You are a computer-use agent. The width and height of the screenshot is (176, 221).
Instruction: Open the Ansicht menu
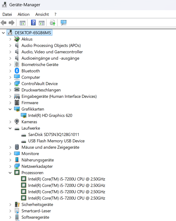[42, 14]
